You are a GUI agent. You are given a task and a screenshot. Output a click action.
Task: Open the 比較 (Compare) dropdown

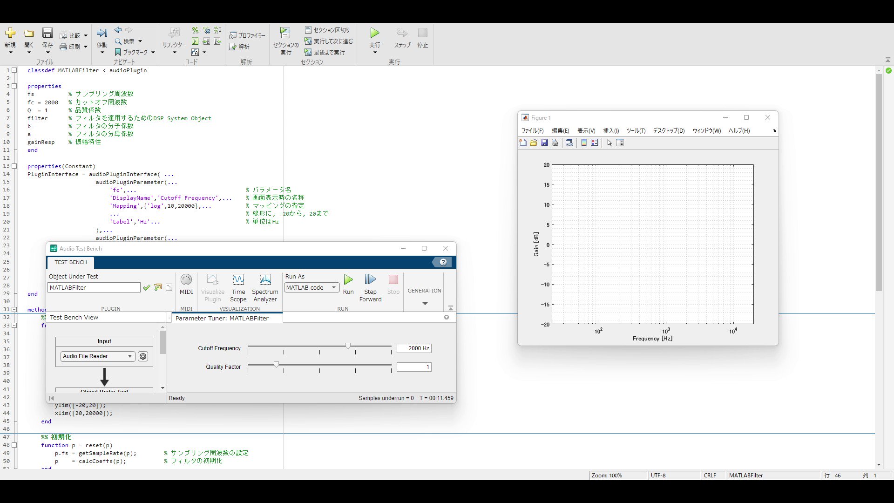pyautogui.click(x=85, y=35)
